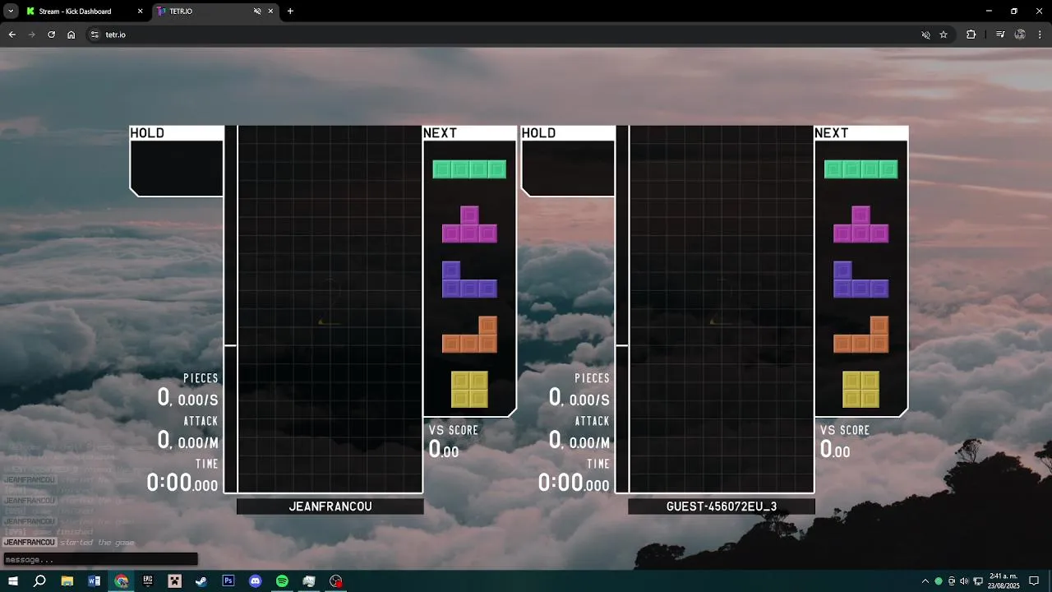Click the yellow O piece in JEANFRANCOU's next queue
This screenshot has height=592, width=1052.
point(469,390)
